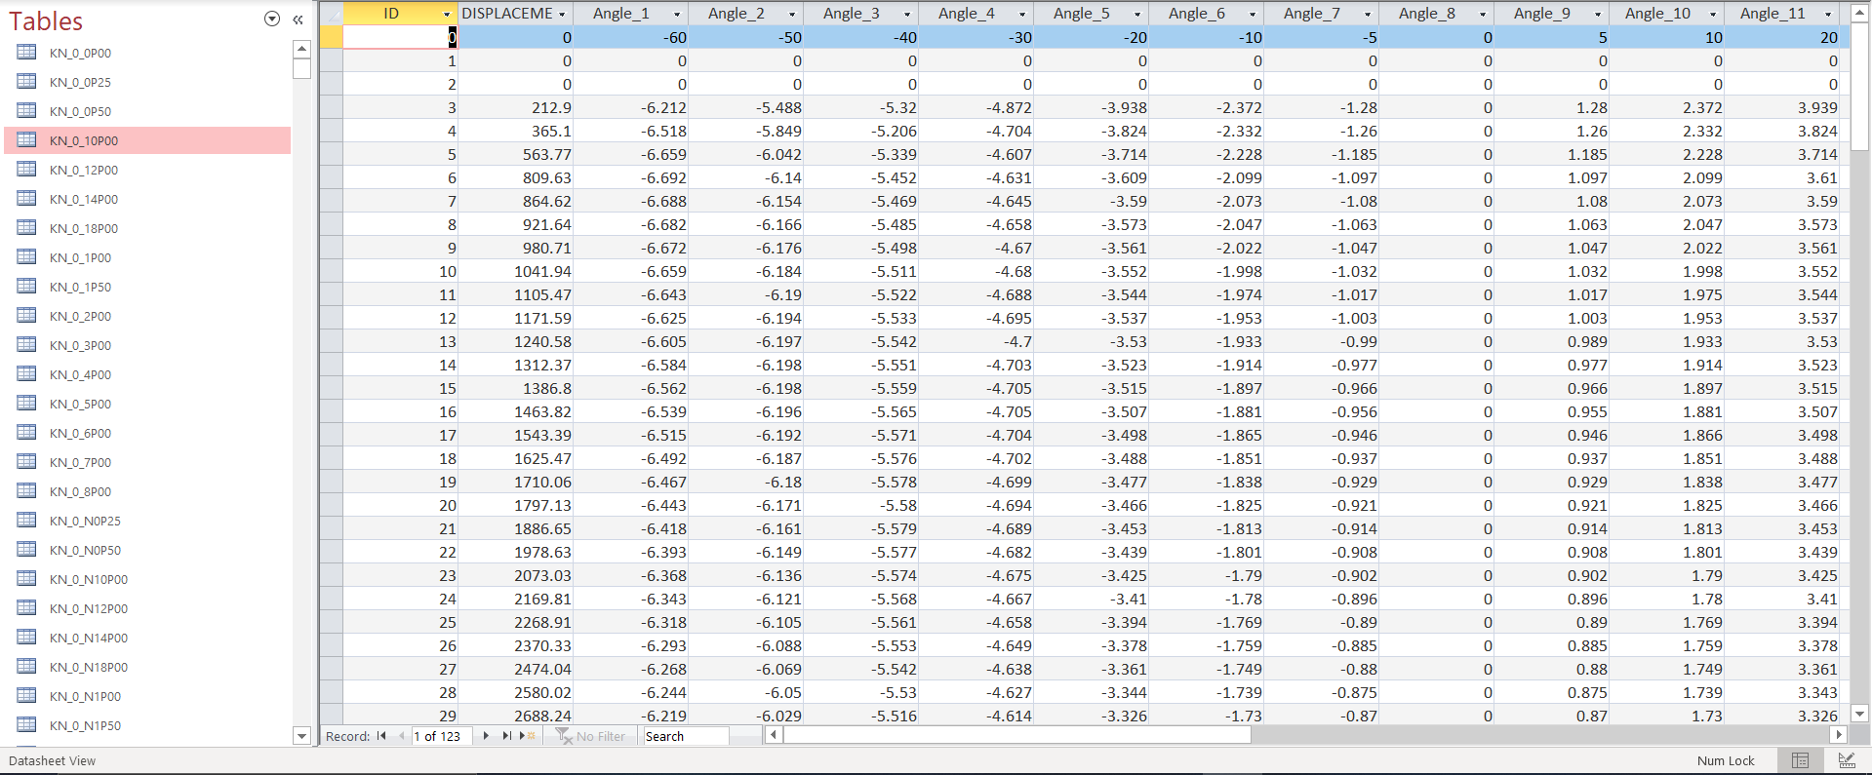
Task: Open Angle_5 column dropdown arrow
Action: coord(1137,14)
